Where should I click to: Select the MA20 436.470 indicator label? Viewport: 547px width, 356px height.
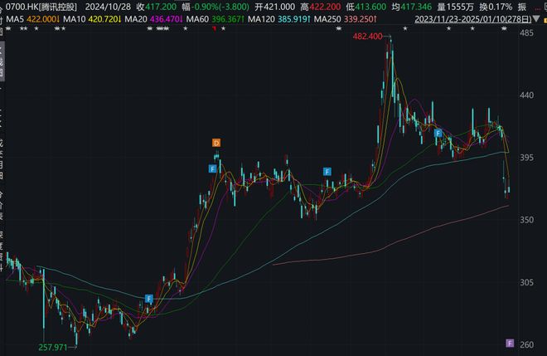tap(153, 19)
